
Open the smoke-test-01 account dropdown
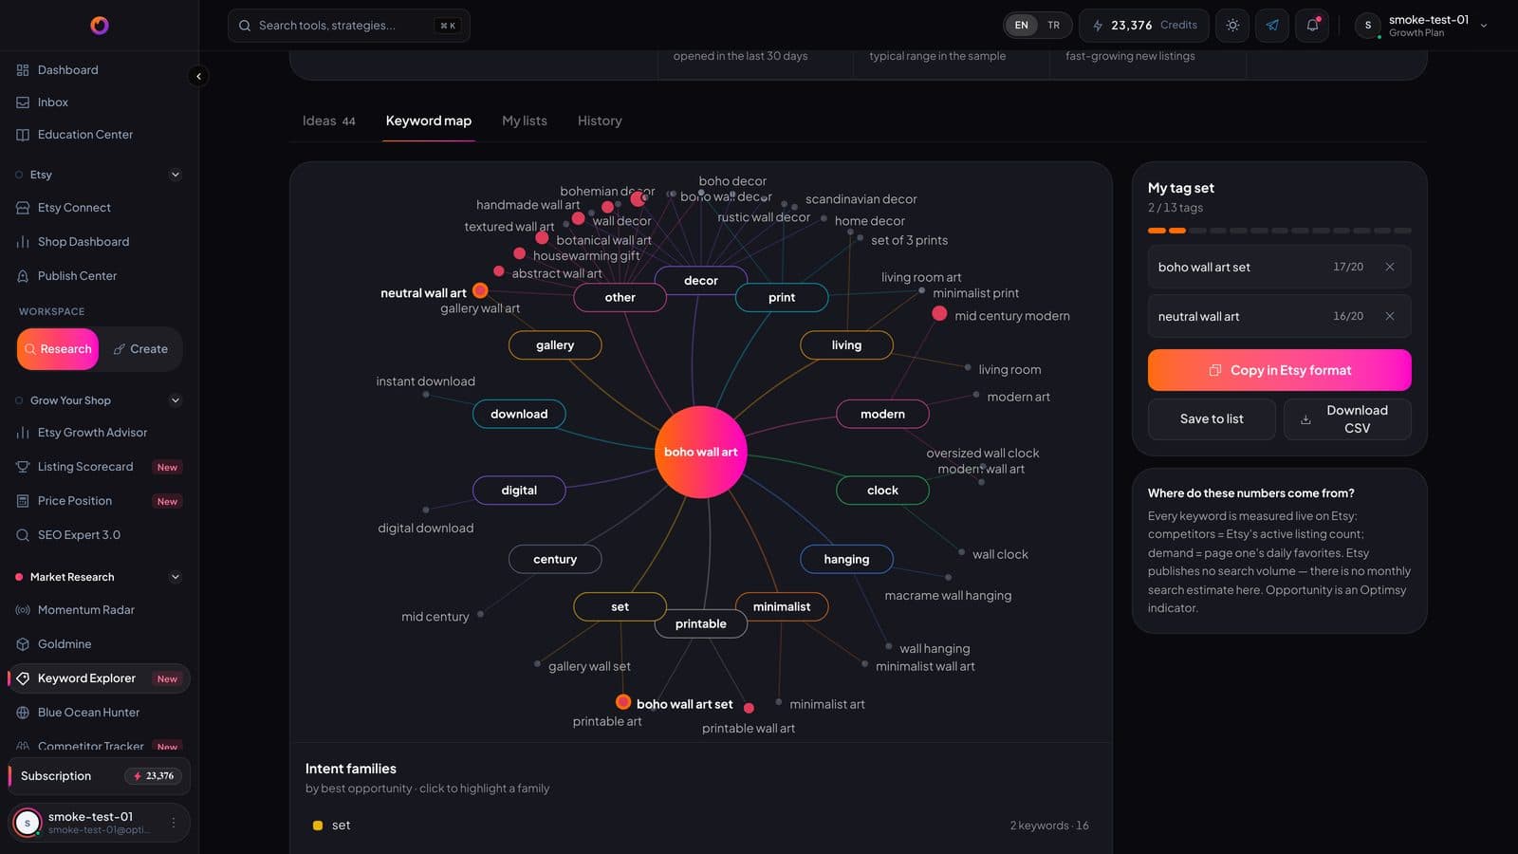1422,26
